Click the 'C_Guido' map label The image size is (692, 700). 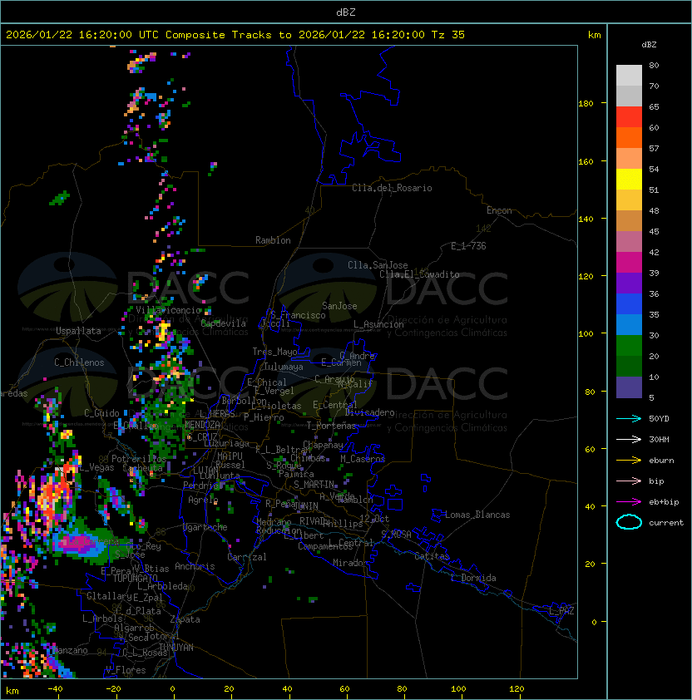pos(101,413)
